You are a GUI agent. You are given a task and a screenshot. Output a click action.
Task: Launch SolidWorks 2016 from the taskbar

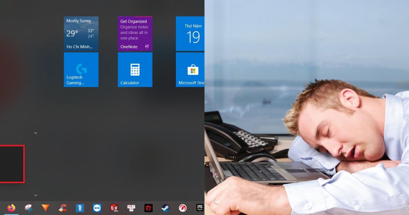click(114, 207)
